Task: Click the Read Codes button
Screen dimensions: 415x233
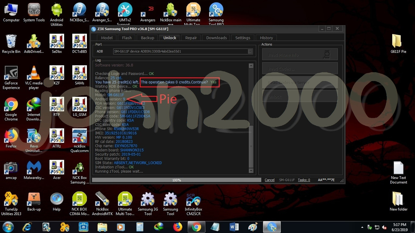Action: point(300,69)
